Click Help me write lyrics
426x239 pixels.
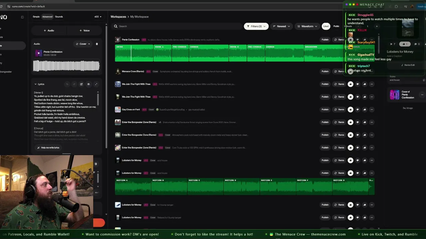pos(48,148)
